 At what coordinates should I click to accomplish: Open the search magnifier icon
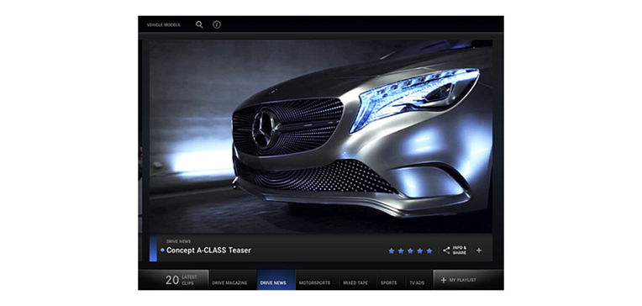pyautogui.click(x=199, y=24)
